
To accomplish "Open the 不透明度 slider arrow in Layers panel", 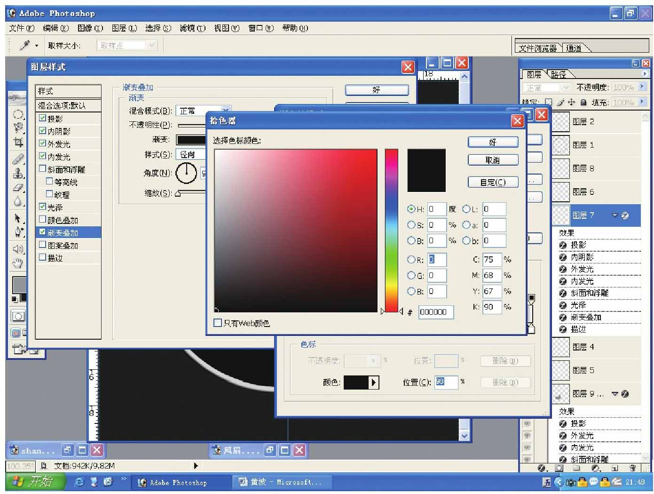I will [642, 87].
